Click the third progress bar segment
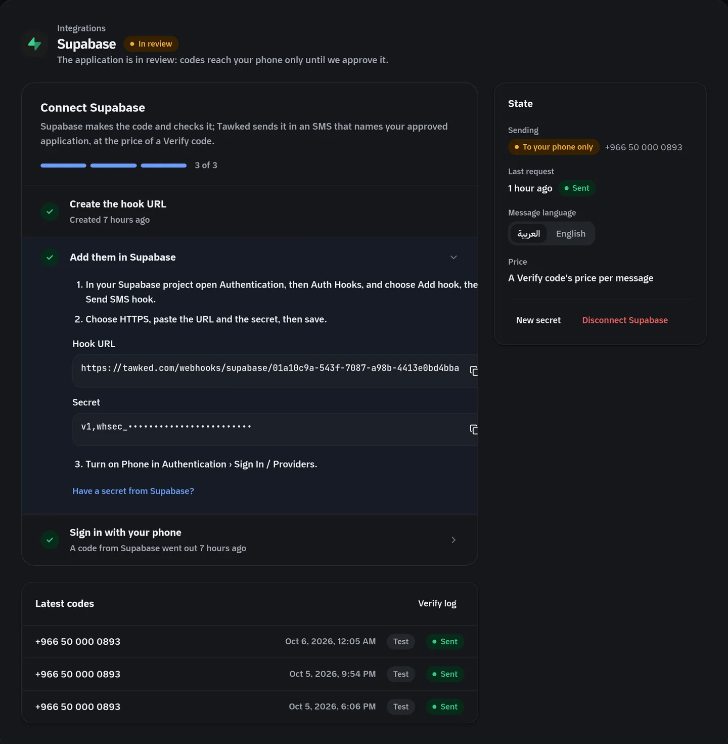 (164, 166)
